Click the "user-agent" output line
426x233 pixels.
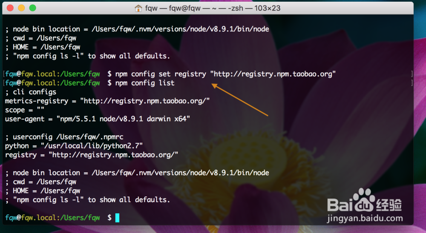tap(98, 119)
